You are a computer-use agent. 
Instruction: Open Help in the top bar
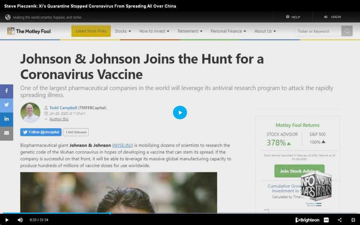[293, 17]
